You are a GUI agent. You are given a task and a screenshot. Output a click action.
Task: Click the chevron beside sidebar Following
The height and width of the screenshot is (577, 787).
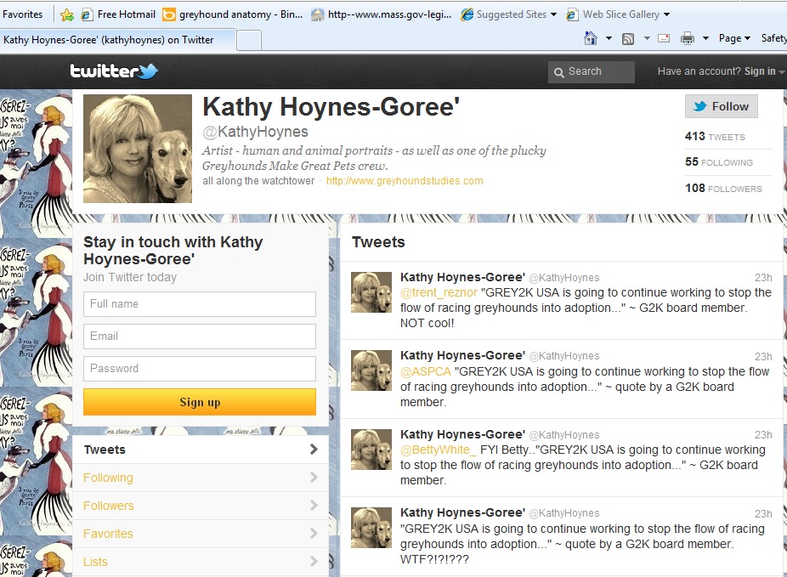coord(314,478)
